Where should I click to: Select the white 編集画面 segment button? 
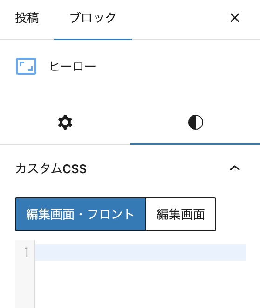[x=181, y=214]
